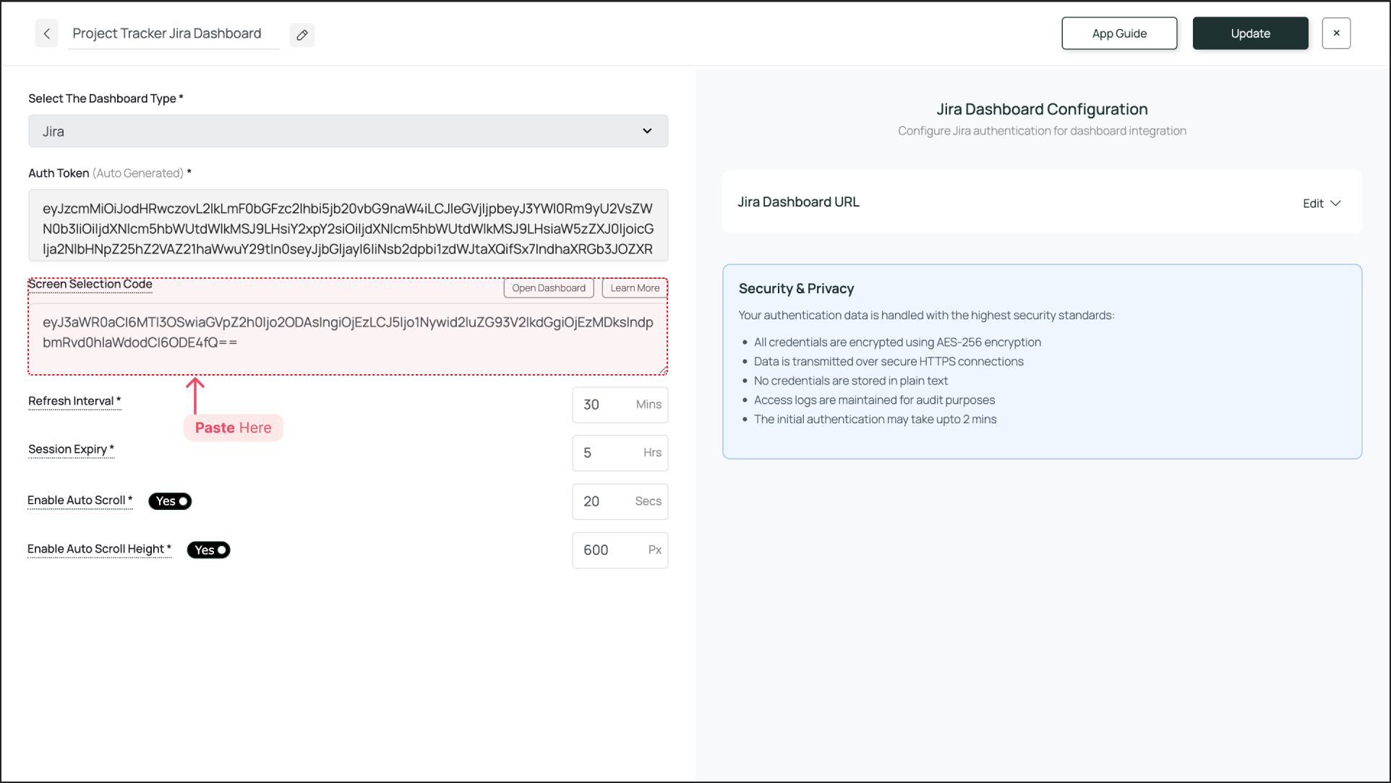The image size is (1391, 783).
Task: Expand the Jira Dashboard URL Edit chevron
Action: click(1335, 204)
